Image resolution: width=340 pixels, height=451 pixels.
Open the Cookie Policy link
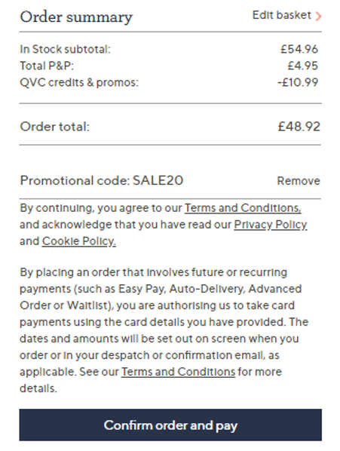click(x=79, y=241)
